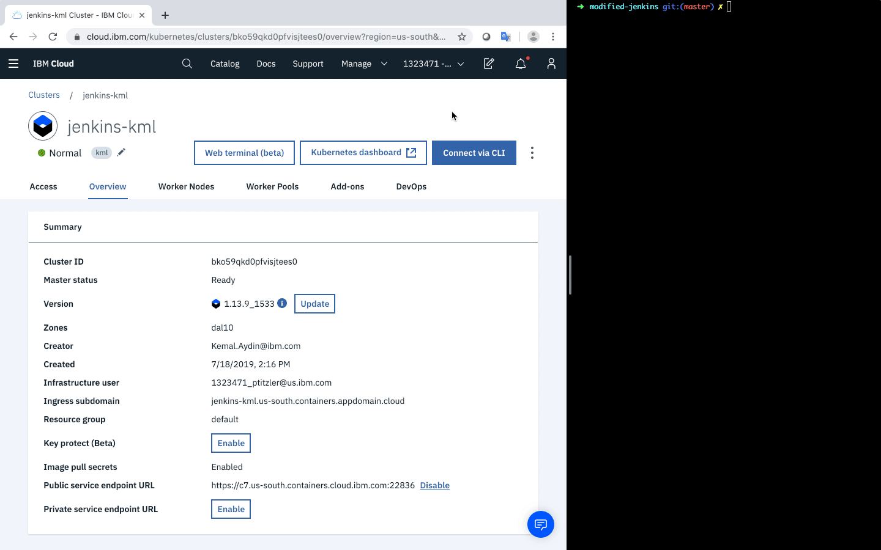Click the Web terminal (beta) button
The image size is (881, 550).
click(x=244, y=153)
